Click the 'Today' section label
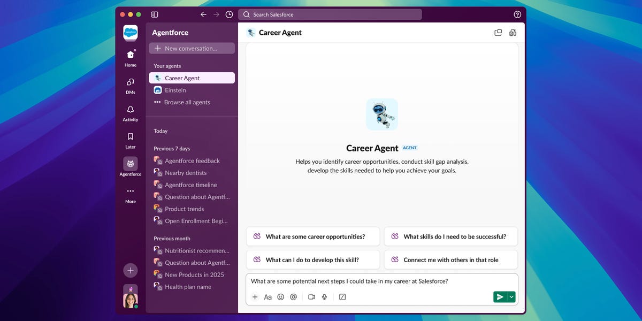The width and height of the screenshot is (642, 321). coord(160,131)
